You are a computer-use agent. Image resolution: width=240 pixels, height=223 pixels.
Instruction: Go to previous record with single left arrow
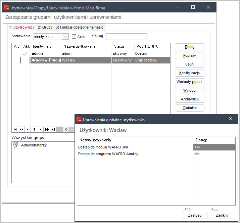point(28,129)
